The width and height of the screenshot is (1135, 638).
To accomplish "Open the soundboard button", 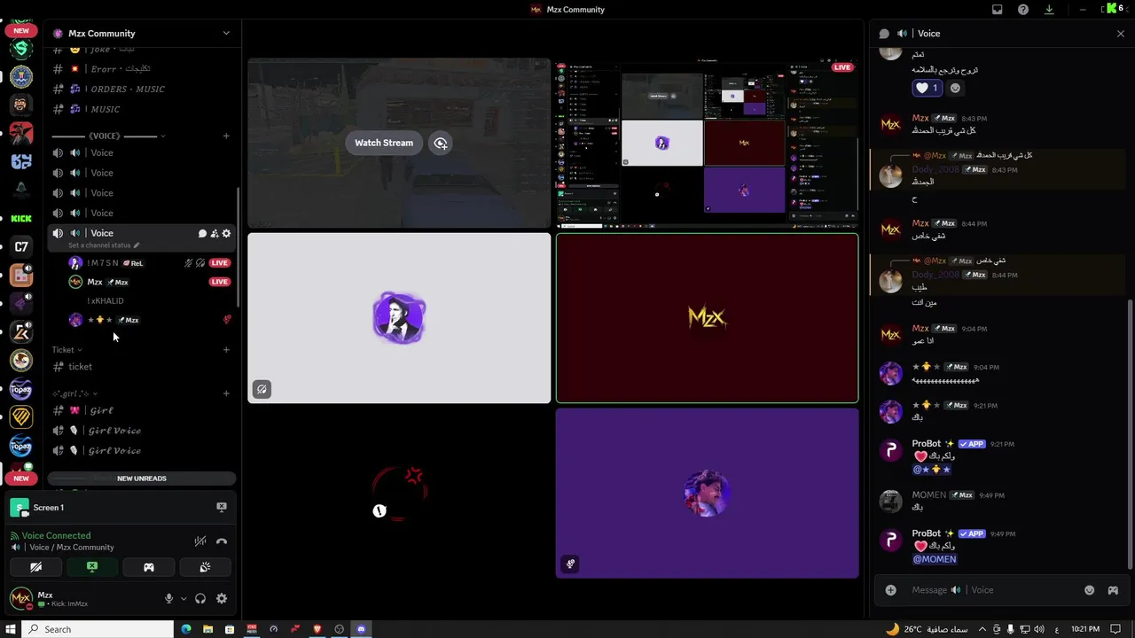I will 205,567.
